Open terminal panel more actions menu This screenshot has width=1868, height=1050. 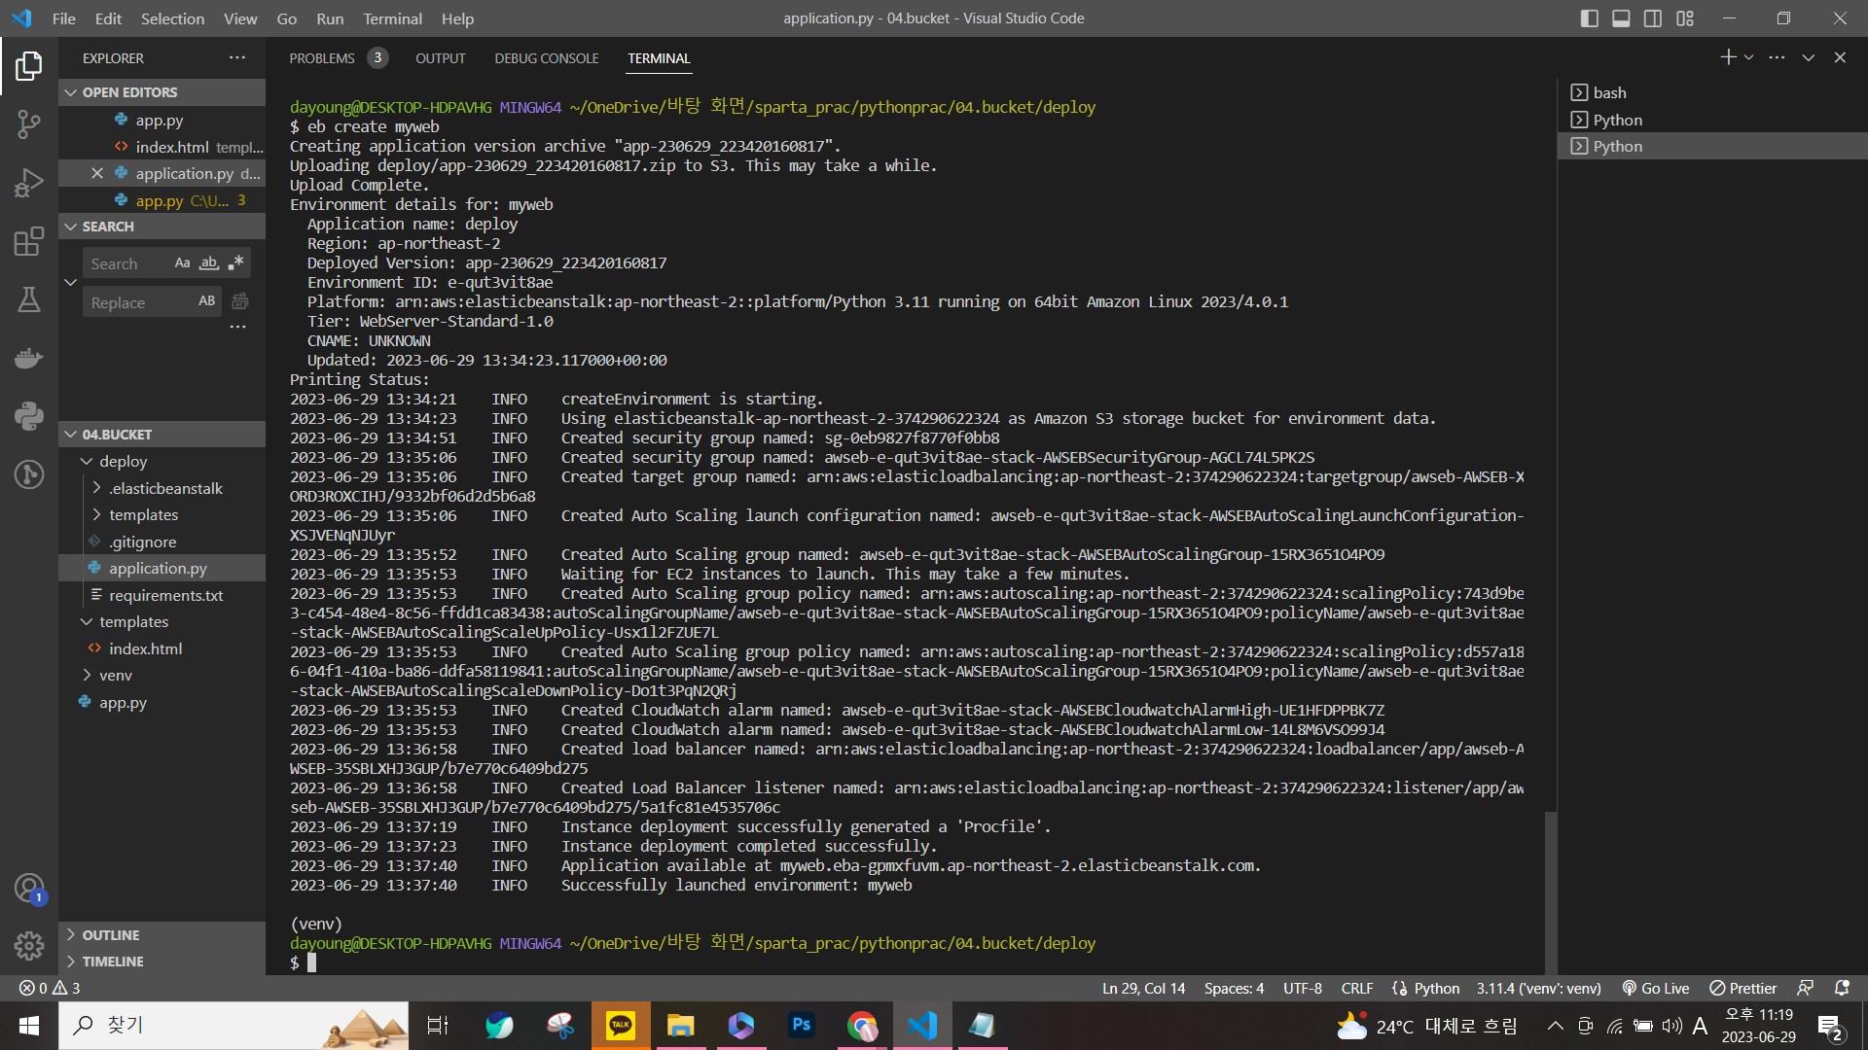[1777, 57]
